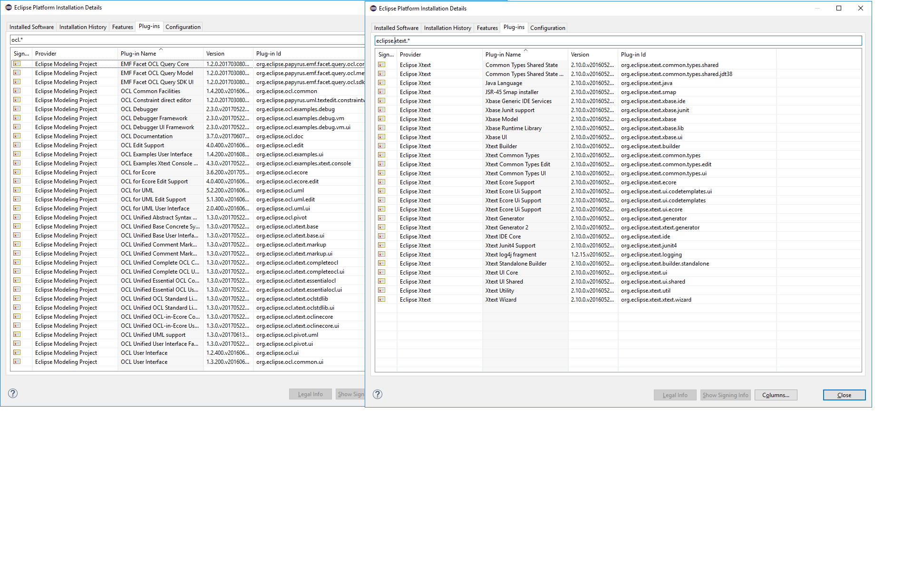Click signed icon for Xtext log4j fragment row
Image resolution: width=913 pixels, height=570 pixels.
[381, 254]
